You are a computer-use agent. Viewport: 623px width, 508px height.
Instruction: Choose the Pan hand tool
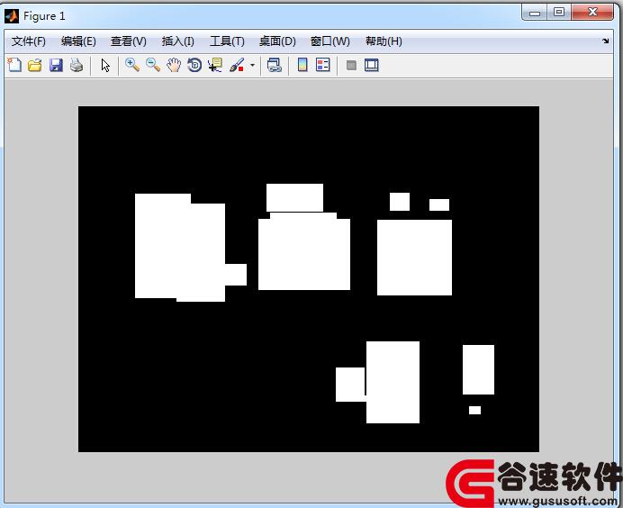(x=174, y=65)
